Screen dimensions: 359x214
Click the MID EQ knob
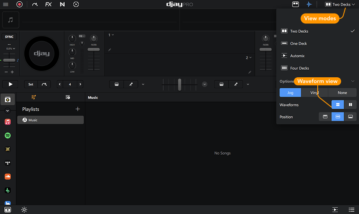tap(72, 52)
